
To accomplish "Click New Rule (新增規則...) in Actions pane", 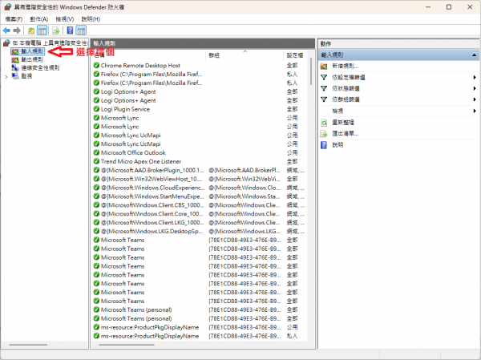I will [346, 66].
